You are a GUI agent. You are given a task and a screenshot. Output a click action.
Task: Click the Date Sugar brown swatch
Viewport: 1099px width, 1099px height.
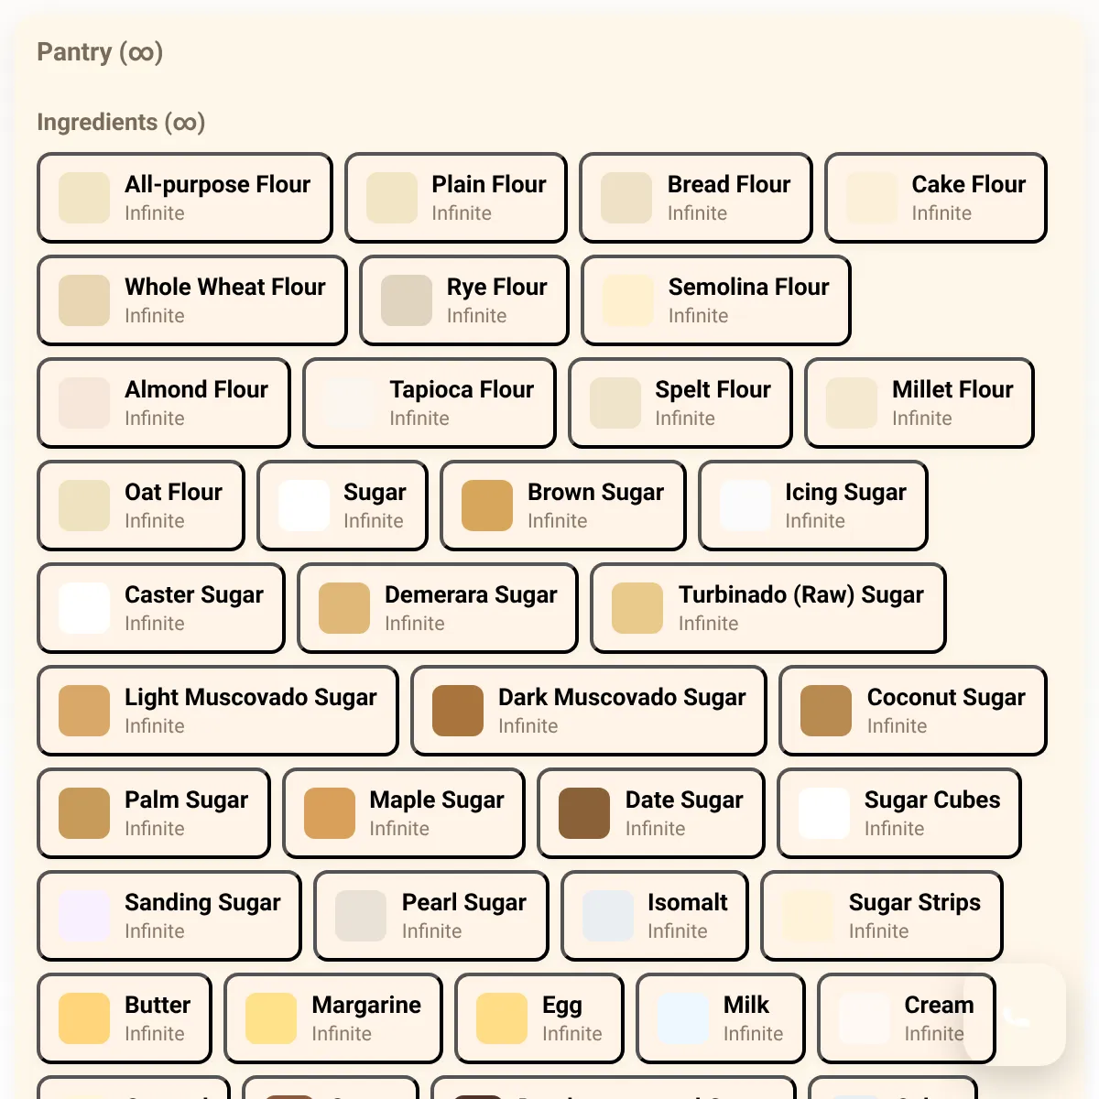click(584, 813)
